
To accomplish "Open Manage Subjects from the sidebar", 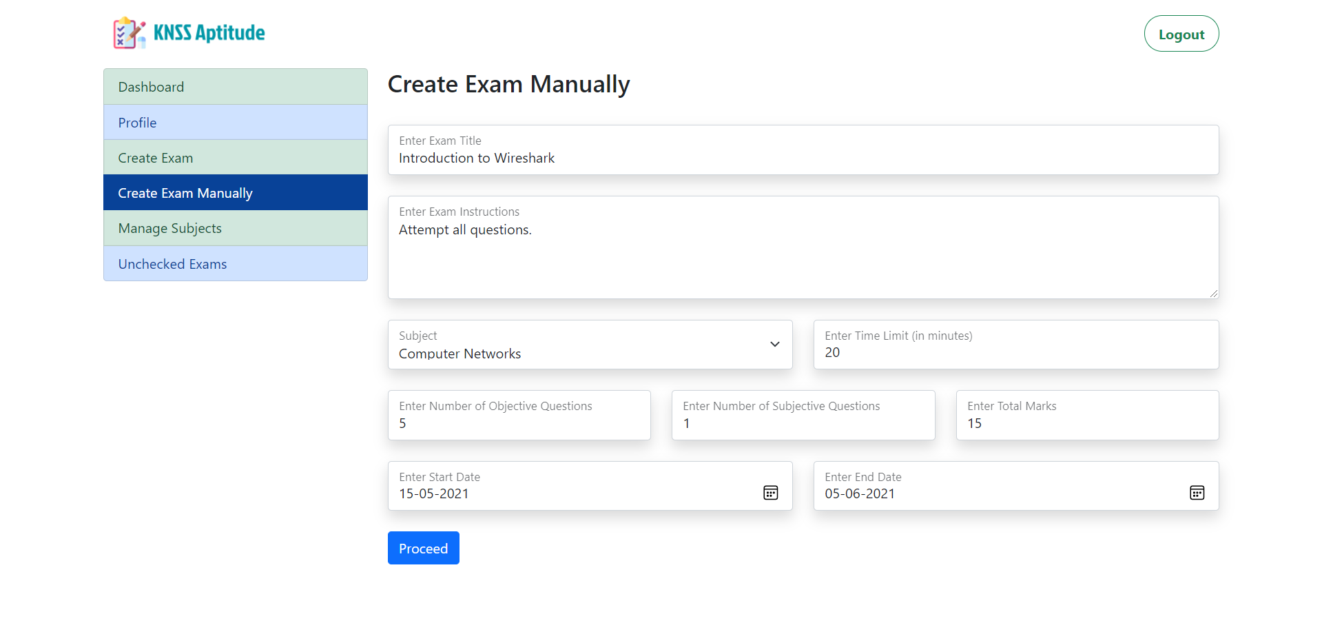I will [x=235, y=228].
